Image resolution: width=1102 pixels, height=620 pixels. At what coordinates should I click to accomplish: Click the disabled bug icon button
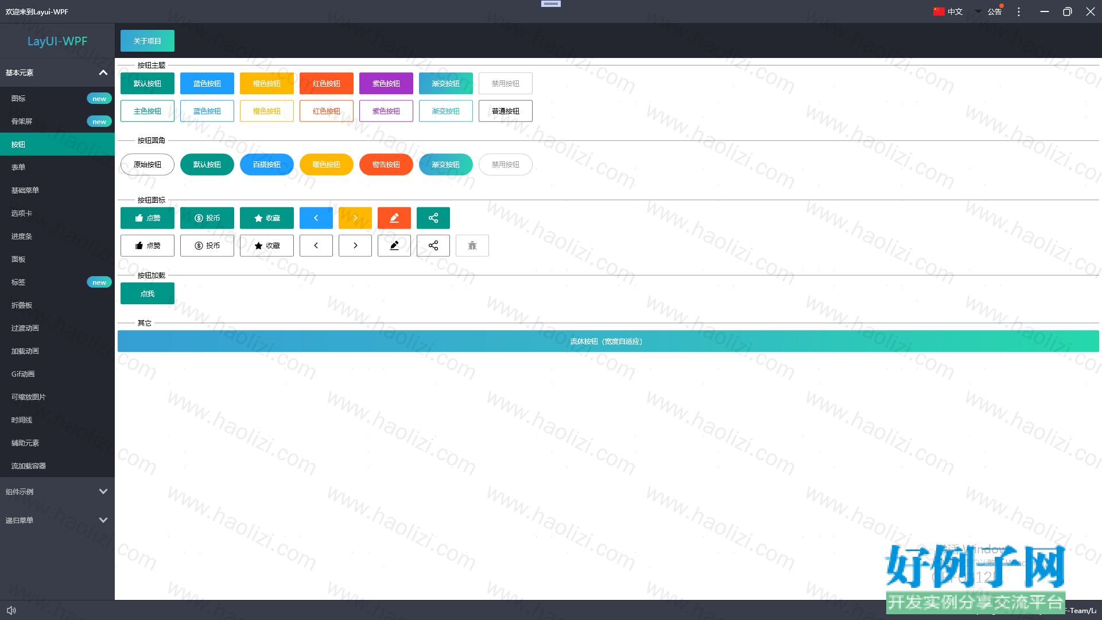pos(472,246)
